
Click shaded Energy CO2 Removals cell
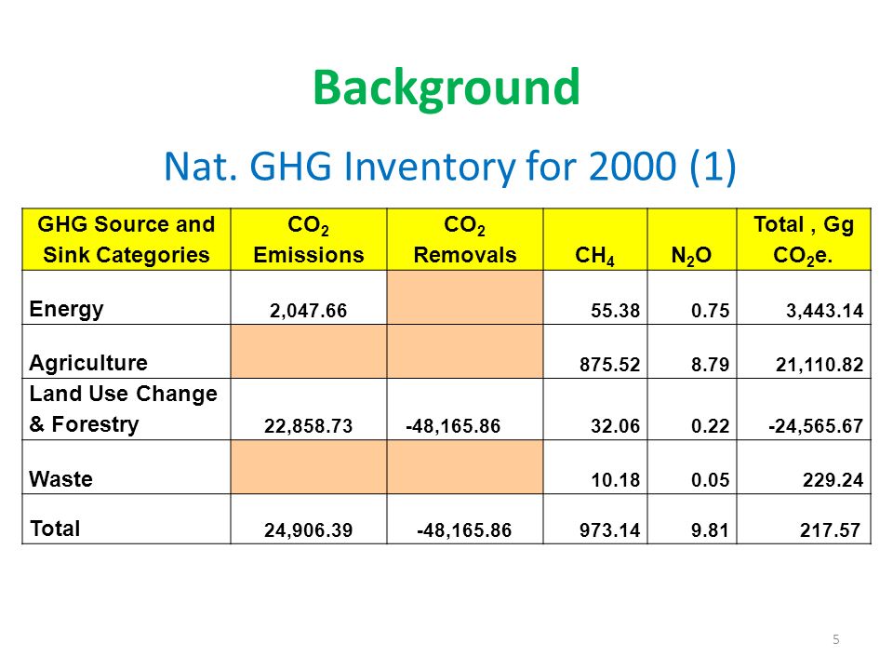pyautogui.click(x=465, y=298)
